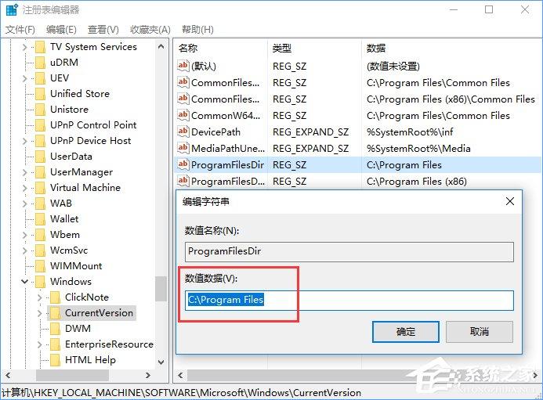543x400 pixels.
Task: Expand the WcmSvc key
Action: point(24,250)
